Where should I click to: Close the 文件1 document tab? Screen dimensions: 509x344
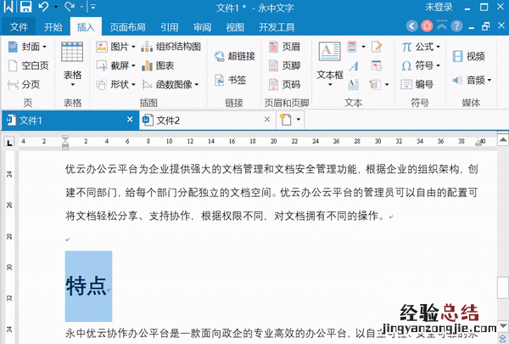[x=126, y=120]
